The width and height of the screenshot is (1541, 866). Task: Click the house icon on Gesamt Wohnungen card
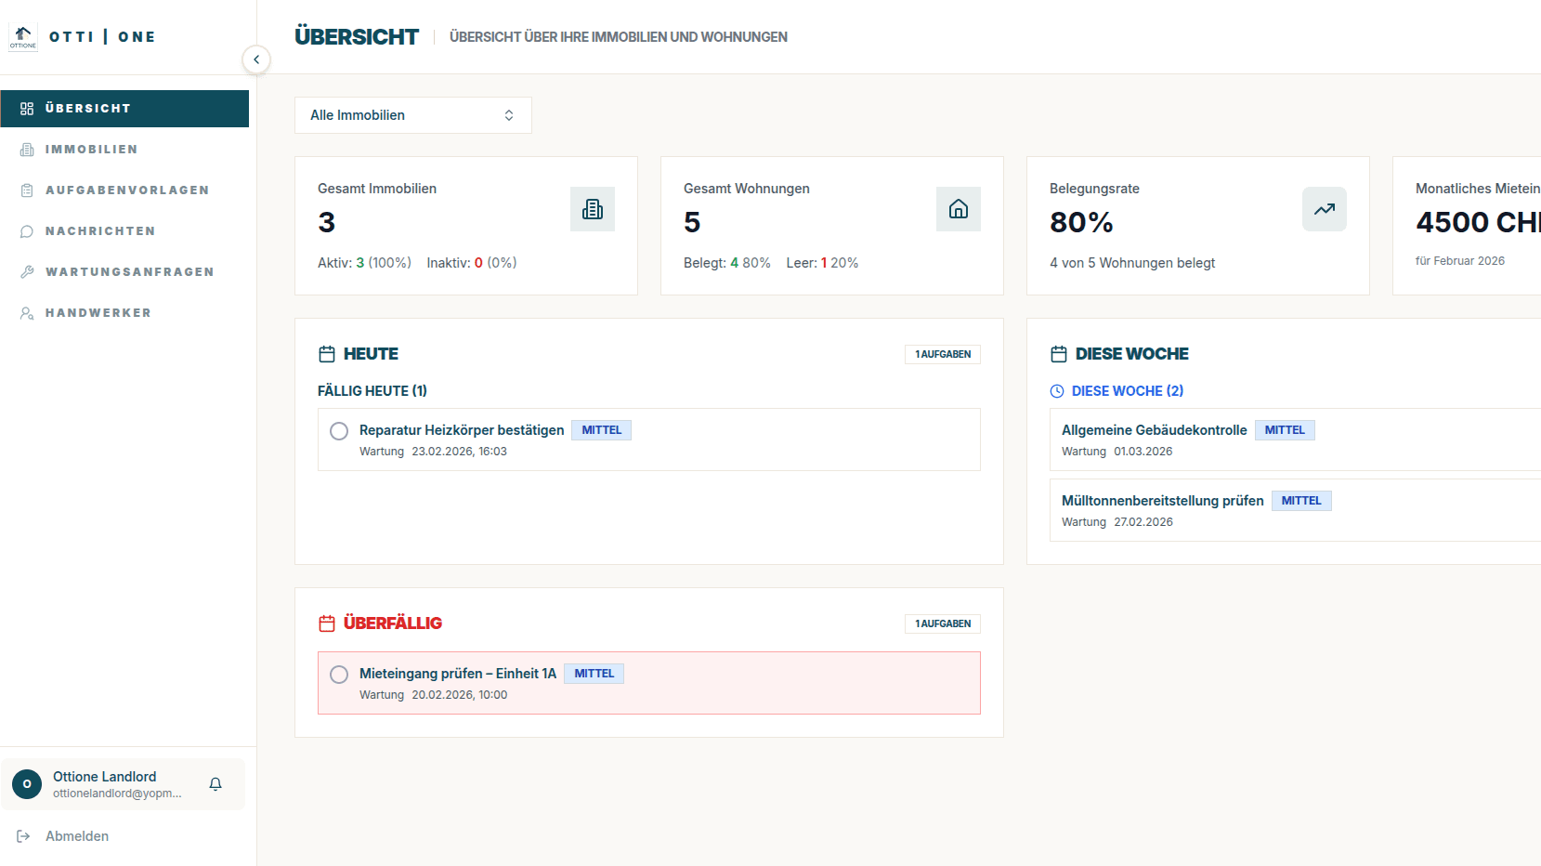pyautogui.click(x=958, y=209)
